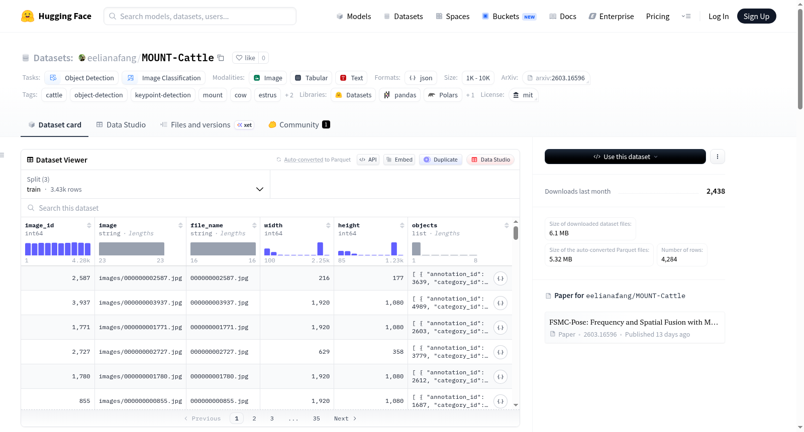Open Buckets page
This screenshot has height=432, width=804.
509,16
